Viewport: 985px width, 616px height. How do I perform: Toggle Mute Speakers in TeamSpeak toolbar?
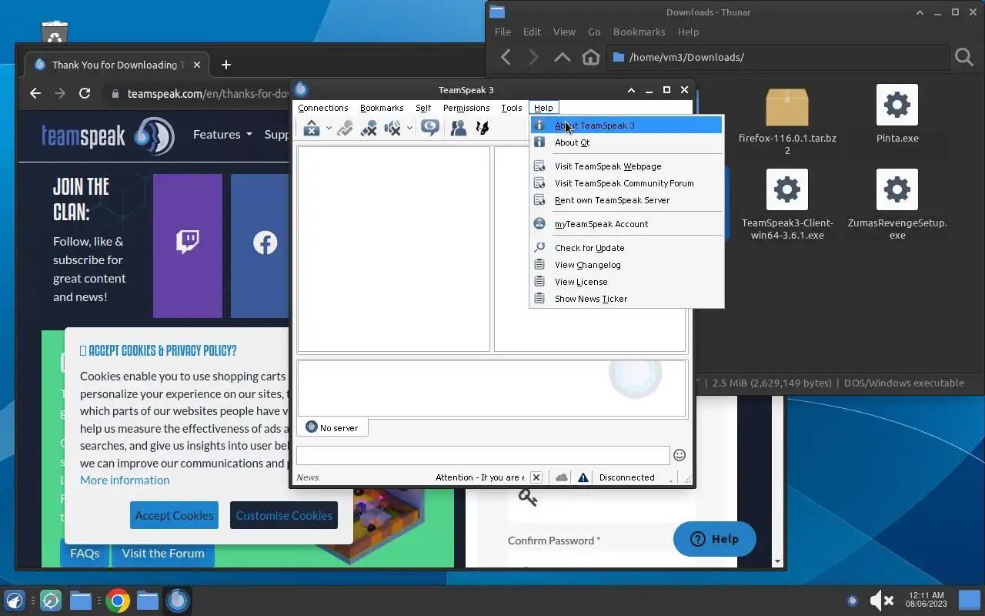[392, 129]
